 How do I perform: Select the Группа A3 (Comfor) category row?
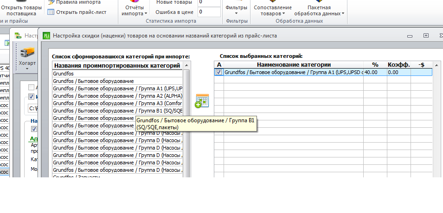[x=117, y=103]
